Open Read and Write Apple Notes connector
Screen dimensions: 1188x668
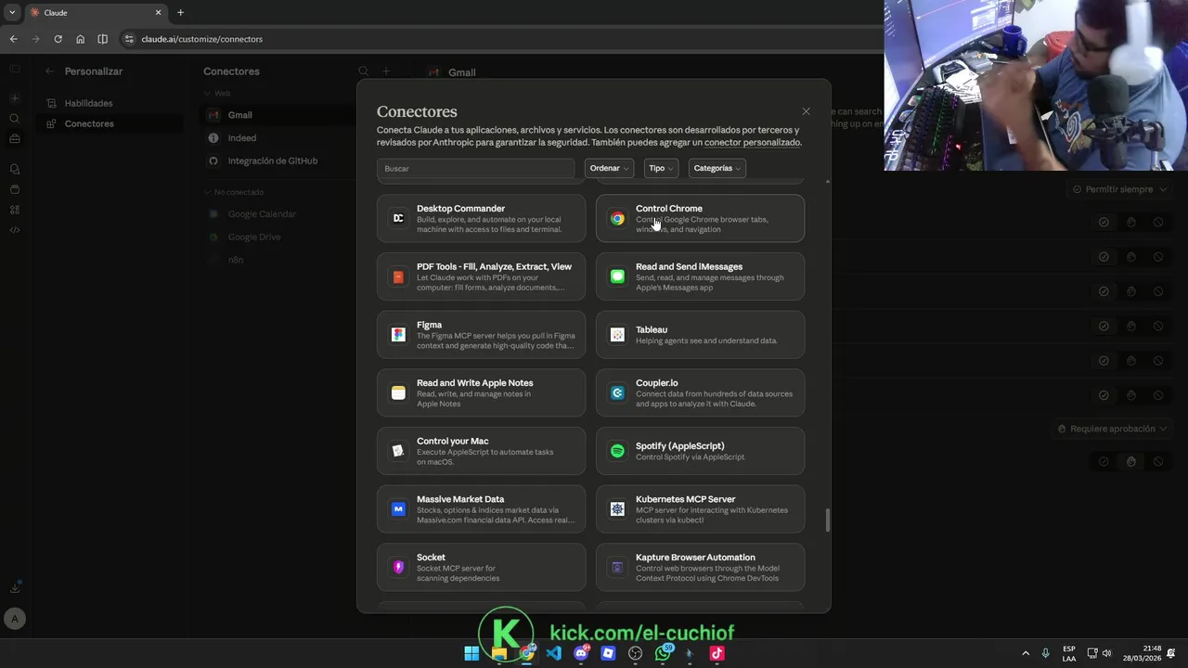(x=481, y=392)
